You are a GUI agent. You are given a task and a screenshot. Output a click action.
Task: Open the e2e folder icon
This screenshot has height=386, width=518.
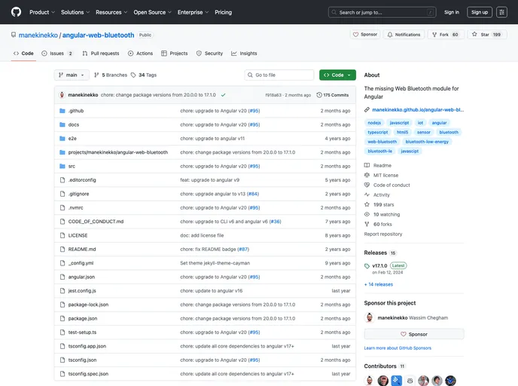62,139
